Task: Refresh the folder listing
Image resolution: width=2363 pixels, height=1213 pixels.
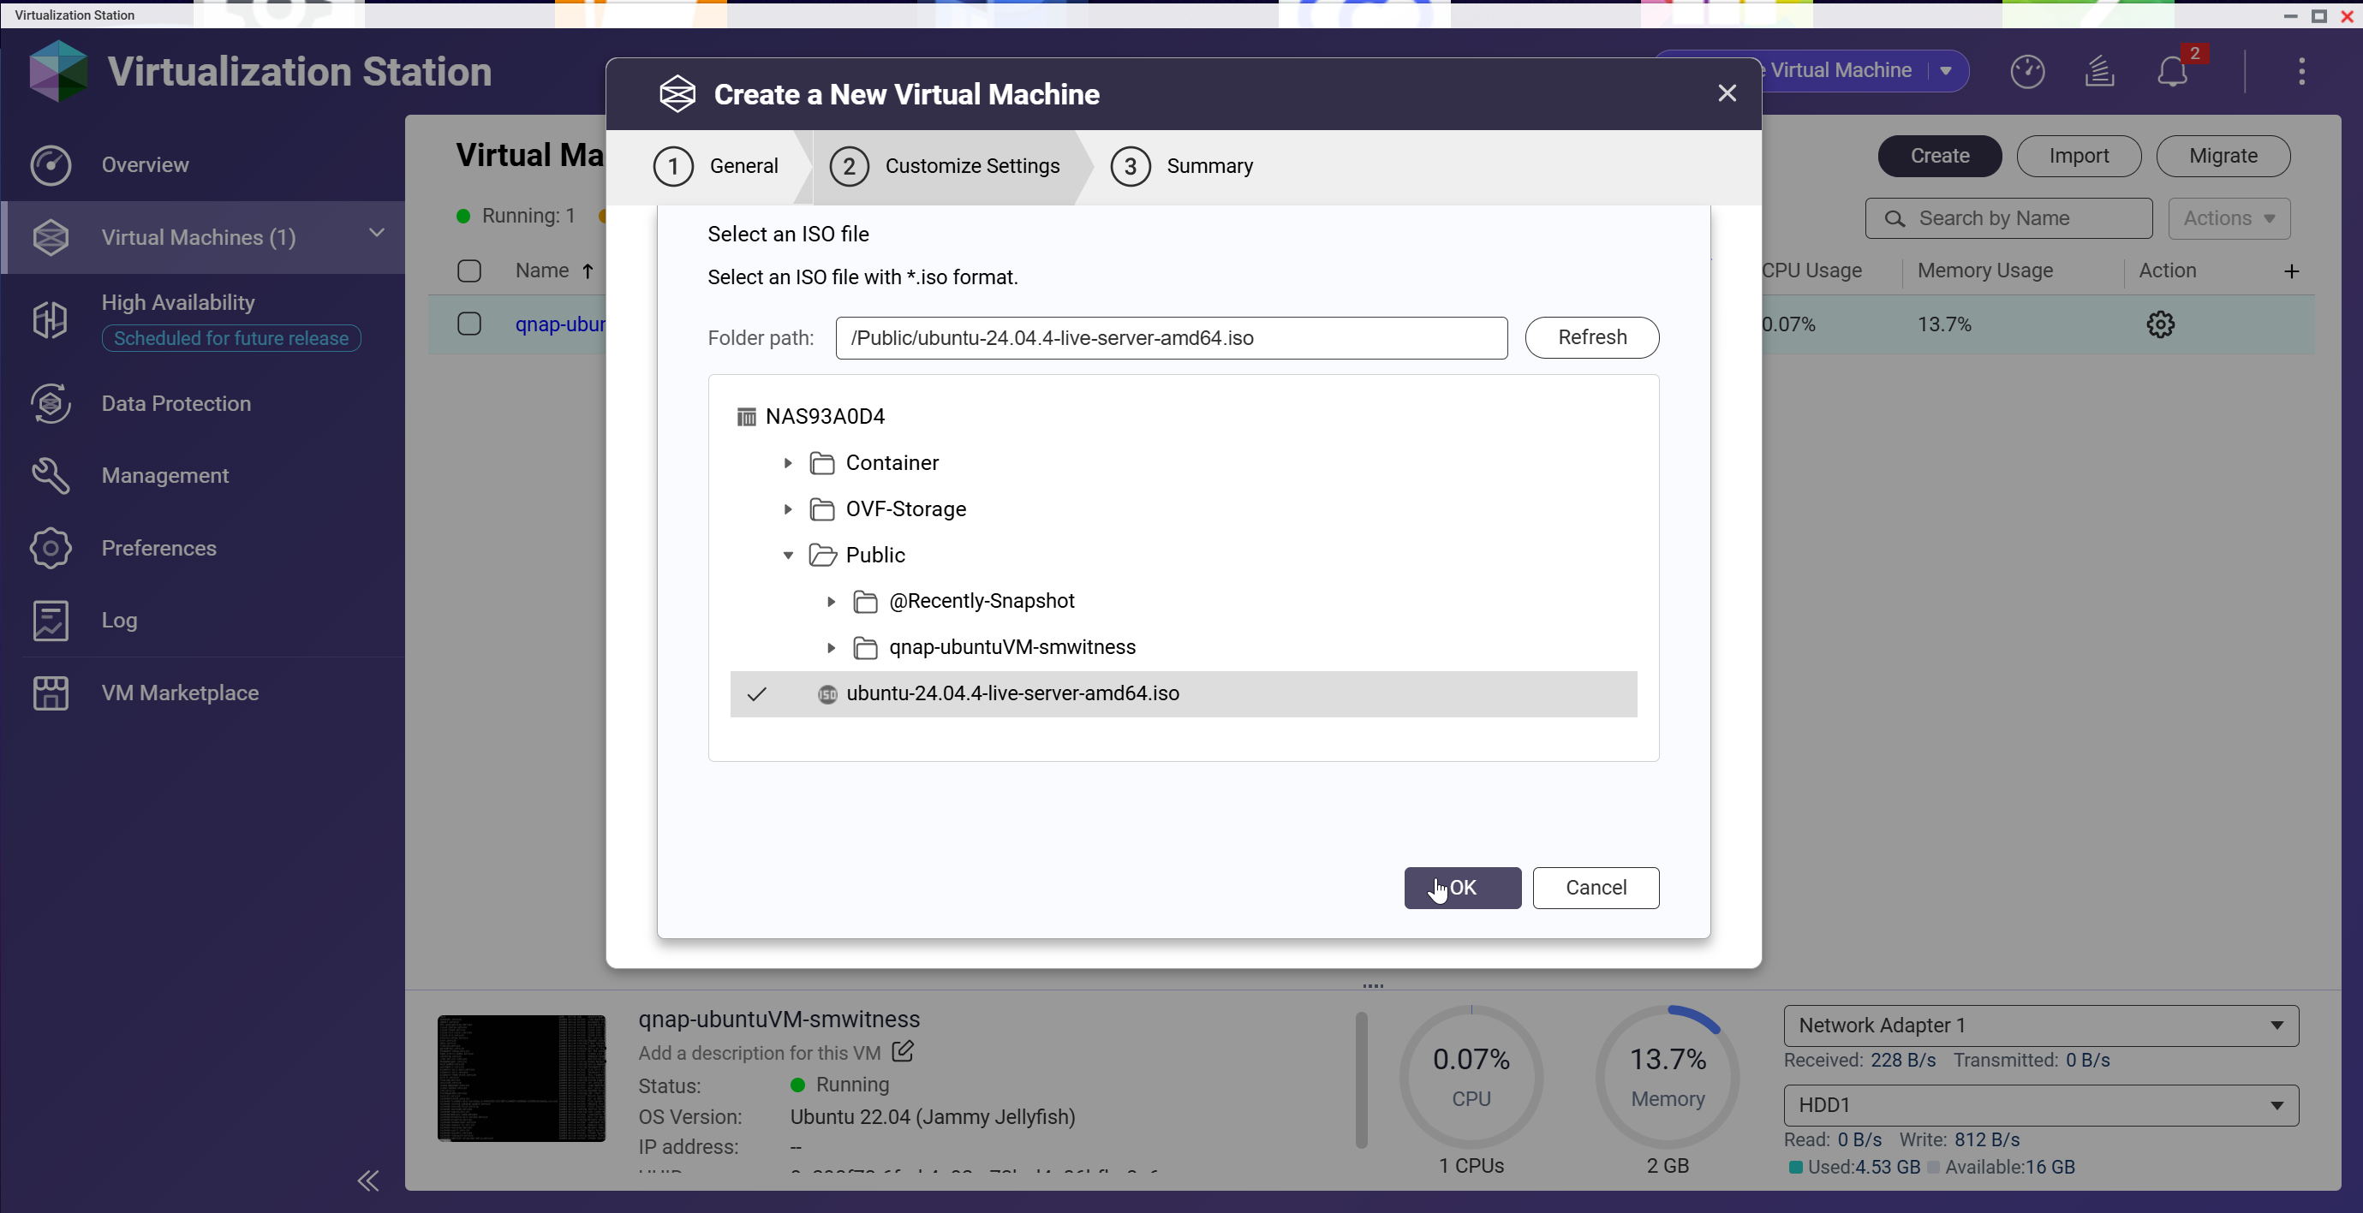Action: 1591,337
